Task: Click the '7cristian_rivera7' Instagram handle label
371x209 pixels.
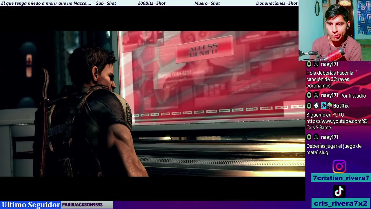Action: (341, 178)
